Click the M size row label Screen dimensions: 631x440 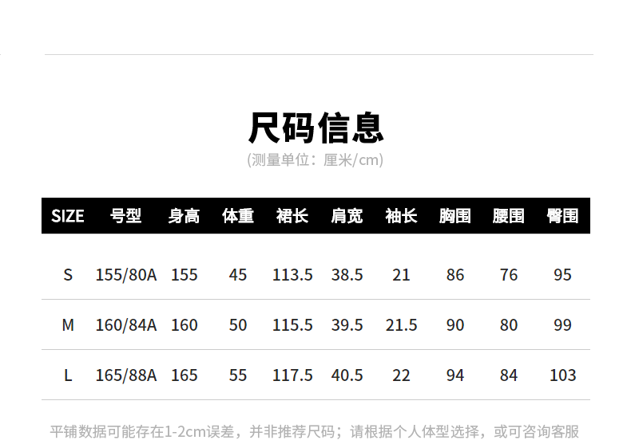(x=68, y=325)
